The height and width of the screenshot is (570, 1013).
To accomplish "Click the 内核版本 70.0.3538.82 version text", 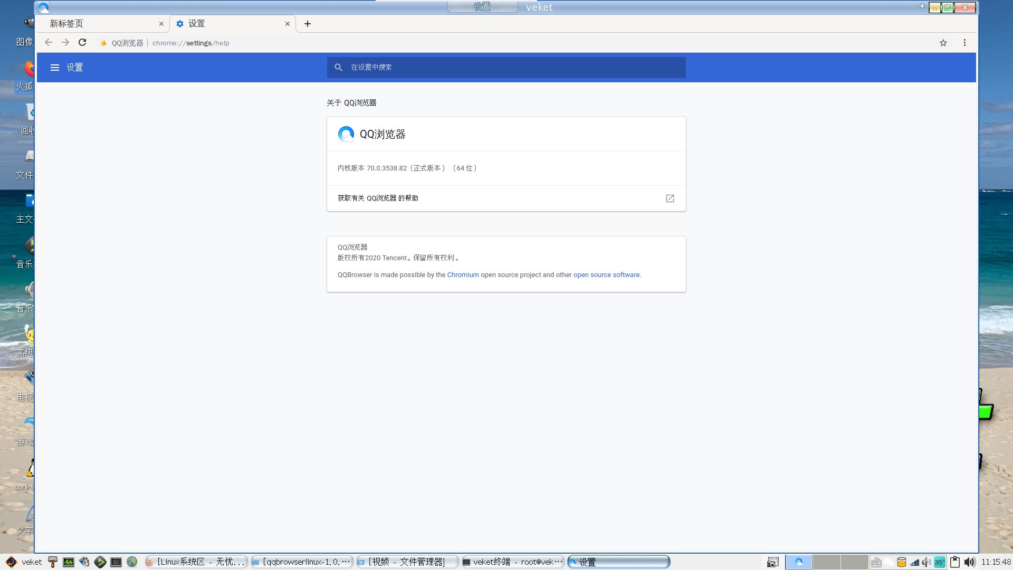I will (407, 168).
